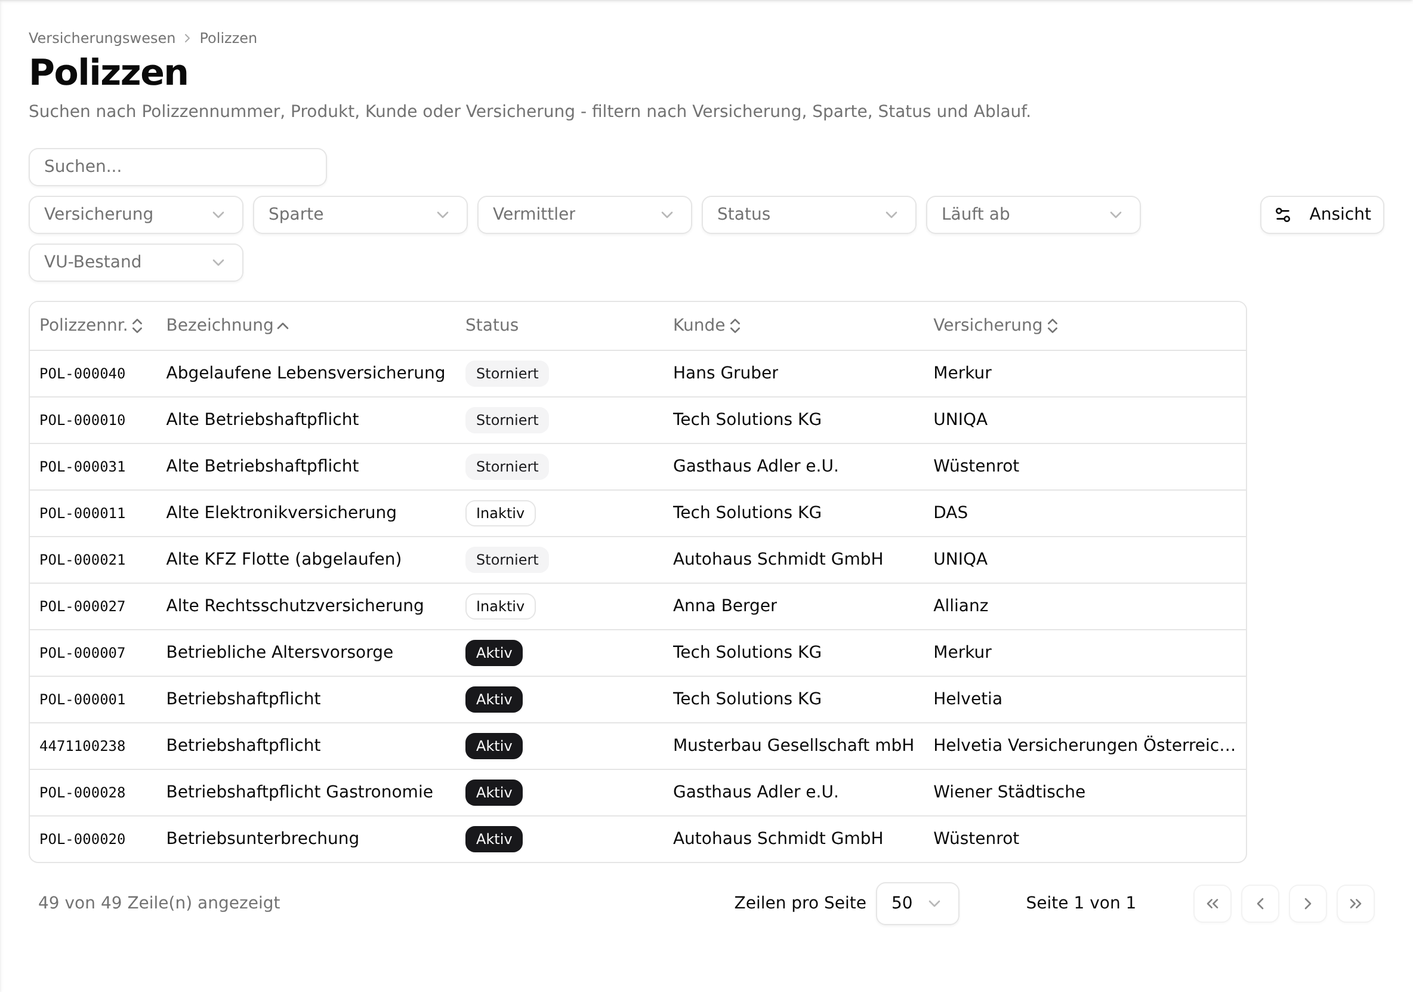Select Betriebsunterbrechung policy row
Viewport: 1413px width, 992px height.
[x=637, y=839]
